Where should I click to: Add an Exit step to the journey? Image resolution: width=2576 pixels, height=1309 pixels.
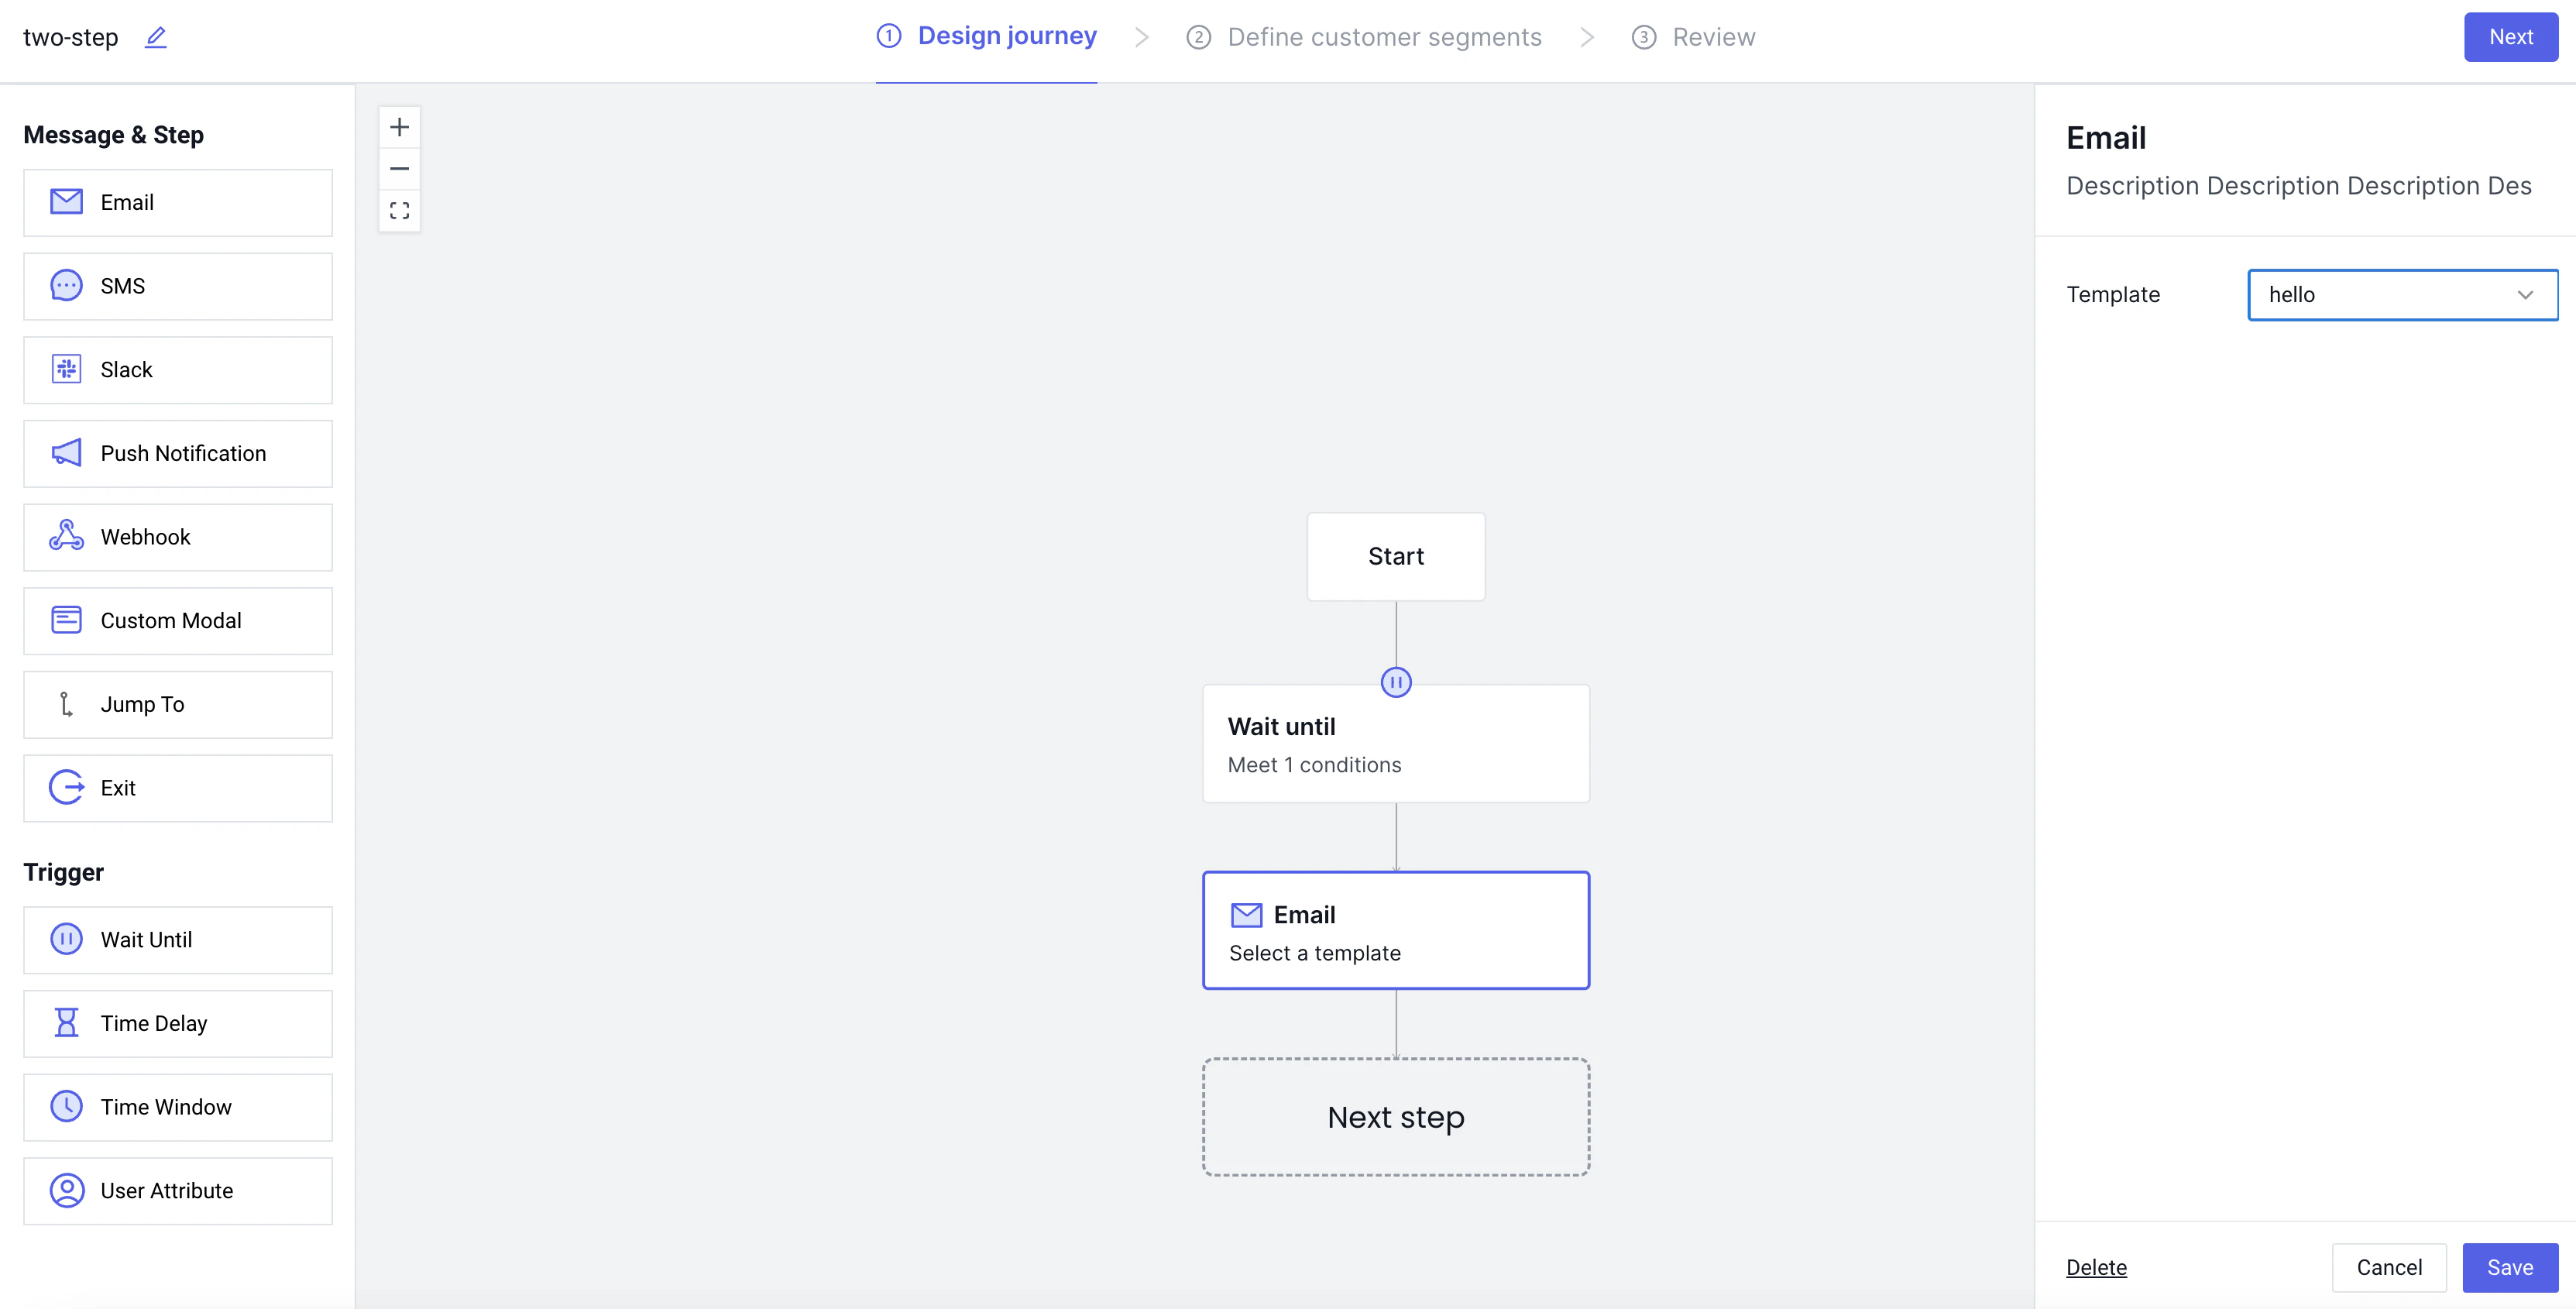176,787
